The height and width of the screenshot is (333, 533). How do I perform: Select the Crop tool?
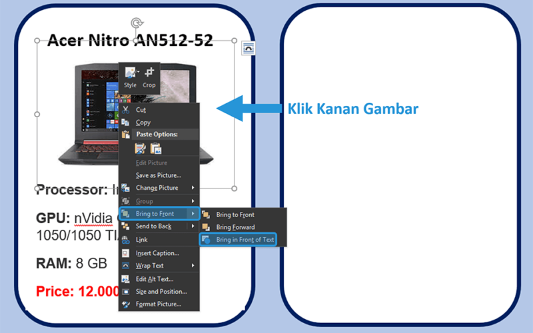click(149, 77)
